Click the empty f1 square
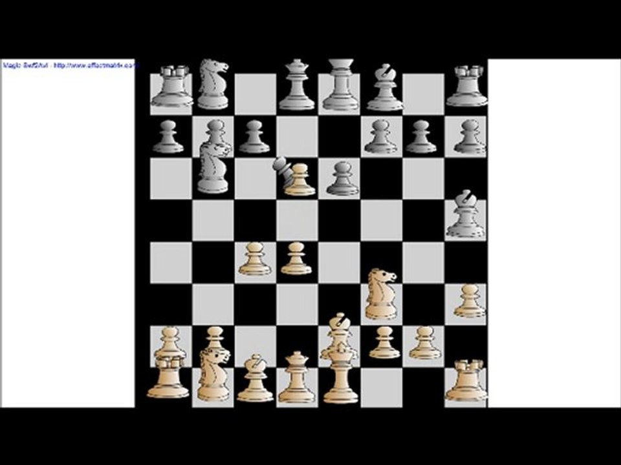Screen dimensions: 621x465 (382, 387)
